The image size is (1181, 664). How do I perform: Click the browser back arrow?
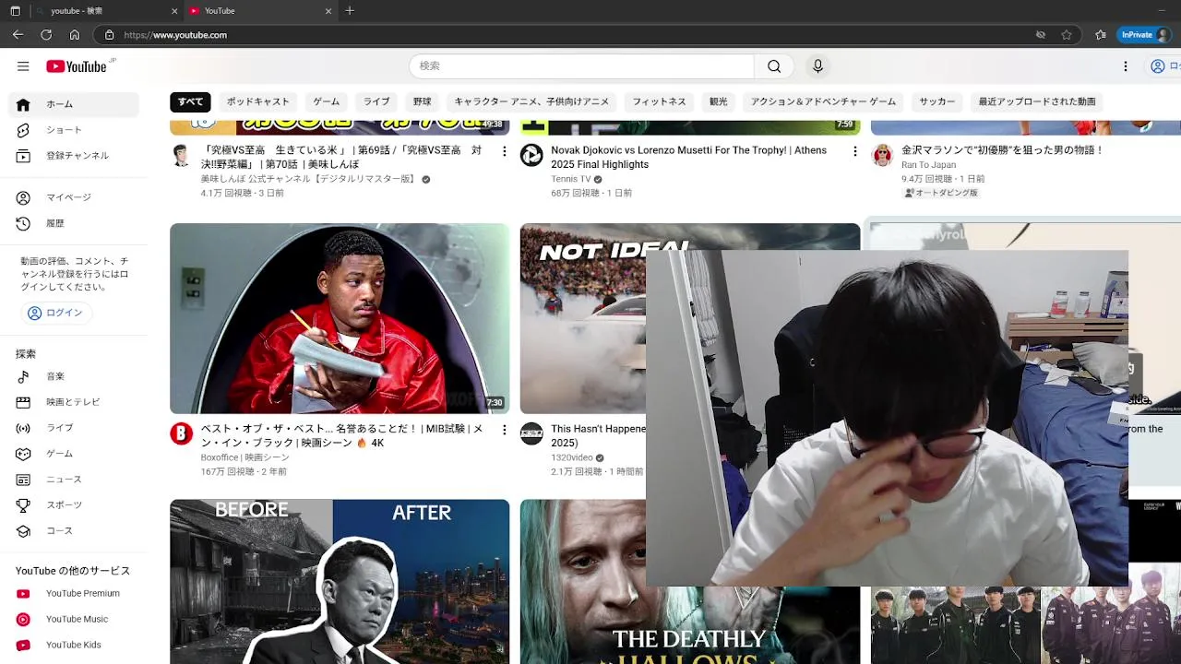tap(18, 35)
